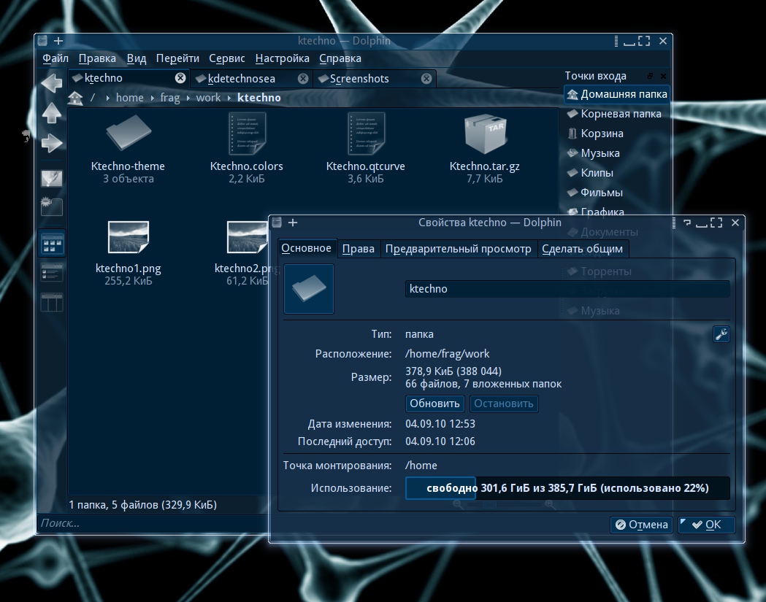Screen dimensions: 766x602
Task: Open the Вид menu
Action: click(137, 58)
